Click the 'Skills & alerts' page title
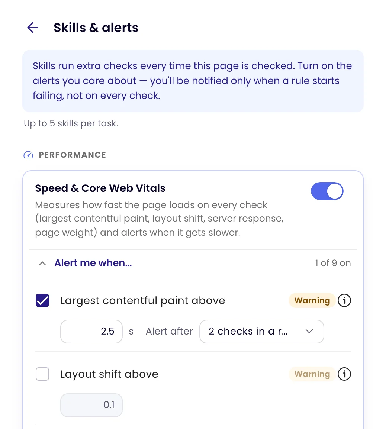Viewport: 386px width, 429px height. point(96,28)
